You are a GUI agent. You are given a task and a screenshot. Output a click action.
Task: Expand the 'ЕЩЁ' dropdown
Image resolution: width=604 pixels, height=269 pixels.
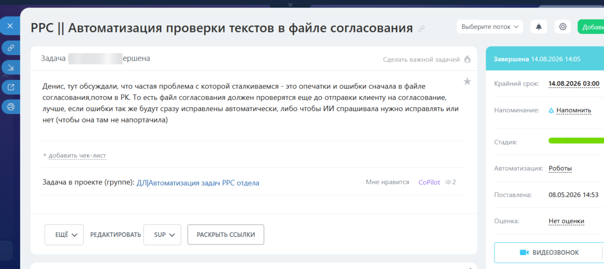pos(64,235)
